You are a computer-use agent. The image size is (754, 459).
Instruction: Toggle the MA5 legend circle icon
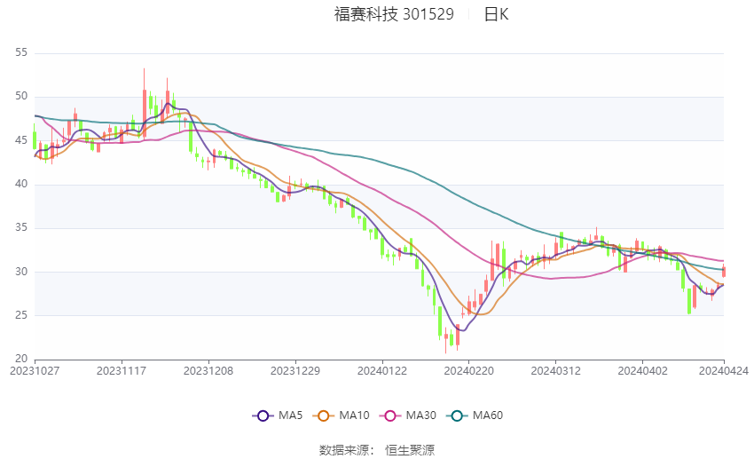coord(263,415)
